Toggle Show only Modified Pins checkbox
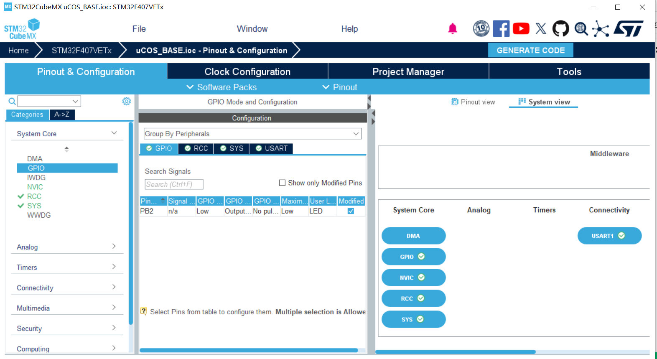The image size is (657, 359). pyautogui.click(x=282, y=183)
